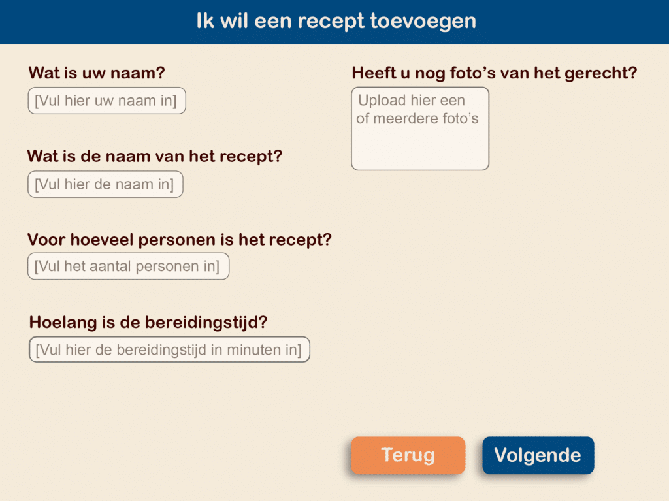Click the recipe name input field

click(105, 185)
